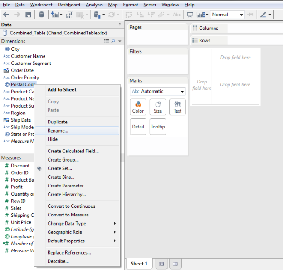Click the auto updates pause icon
Viewport: 283px width, 270px height.
pyautogui.click(x=97, y=15)
